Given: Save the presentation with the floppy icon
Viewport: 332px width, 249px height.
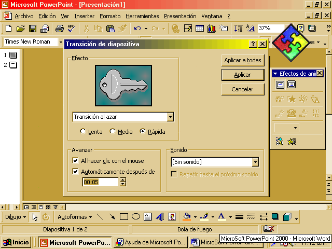Looking at the screenshot, I should coord(33,29).
